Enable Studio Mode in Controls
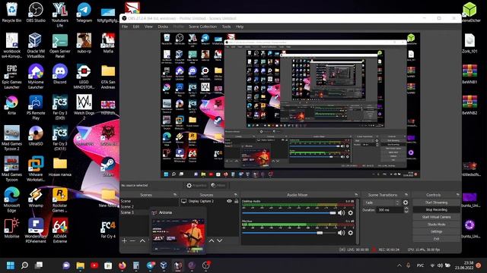This screenshot has width=487, height=273. click(x=436, y=224)
